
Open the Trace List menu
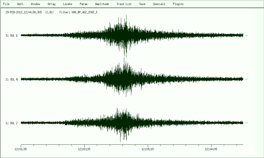(124, 4)
